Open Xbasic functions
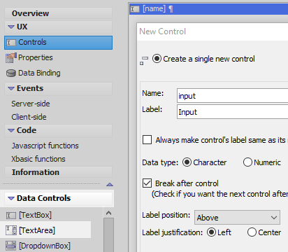 click(38, 159)
